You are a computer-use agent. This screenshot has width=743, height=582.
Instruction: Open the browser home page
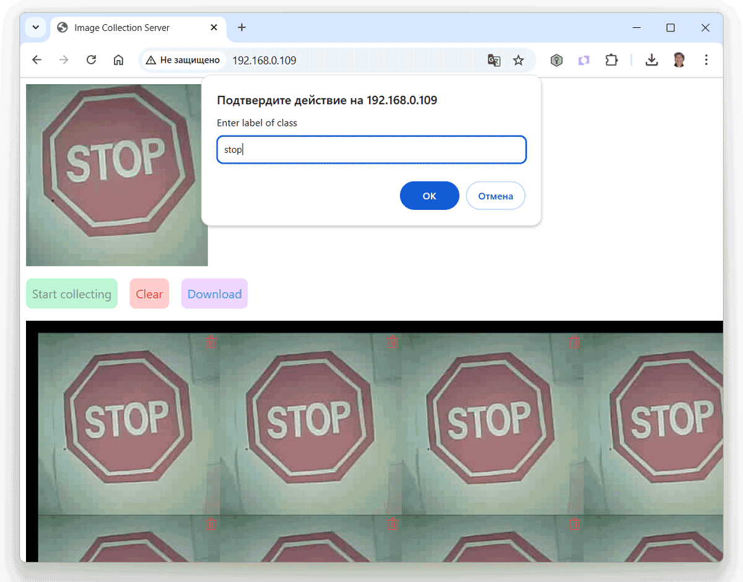[x=118, y=60]
